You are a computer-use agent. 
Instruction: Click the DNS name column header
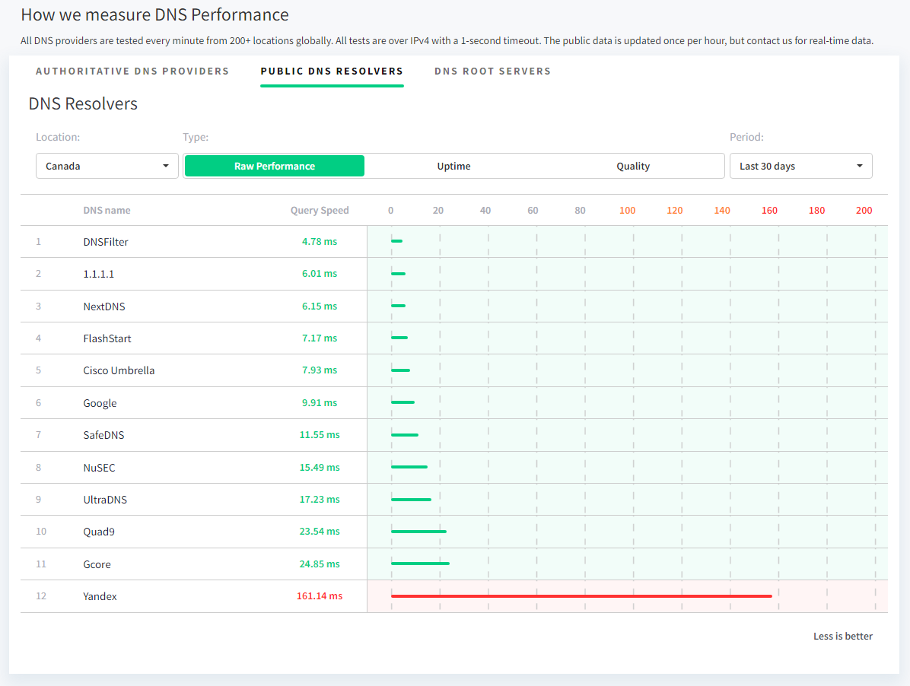107,210
